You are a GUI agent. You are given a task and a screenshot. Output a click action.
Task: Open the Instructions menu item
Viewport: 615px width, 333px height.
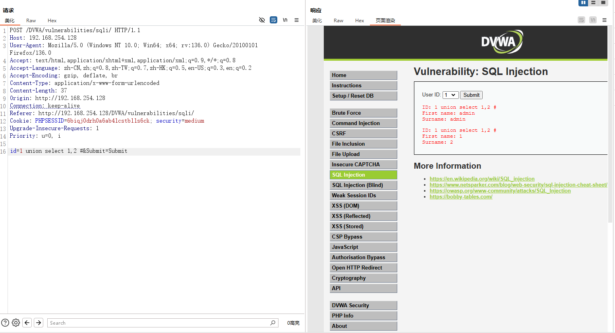363,85
